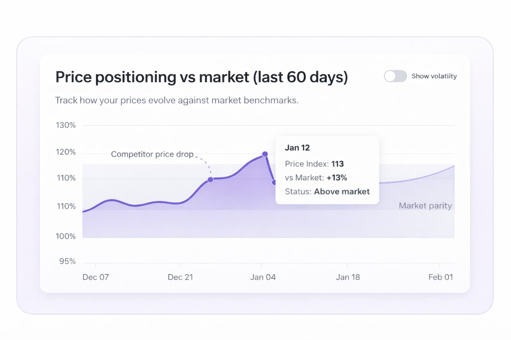Click the data point beside the tooltip's left edge
511x340 pixels.
click(x=274, y=182)
